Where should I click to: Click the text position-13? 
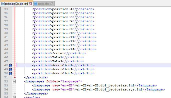click(x=63, y=45)
